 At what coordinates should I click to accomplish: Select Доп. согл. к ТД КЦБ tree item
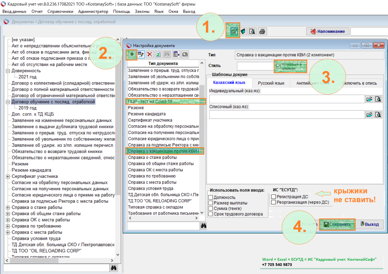[x=33, y=114]
